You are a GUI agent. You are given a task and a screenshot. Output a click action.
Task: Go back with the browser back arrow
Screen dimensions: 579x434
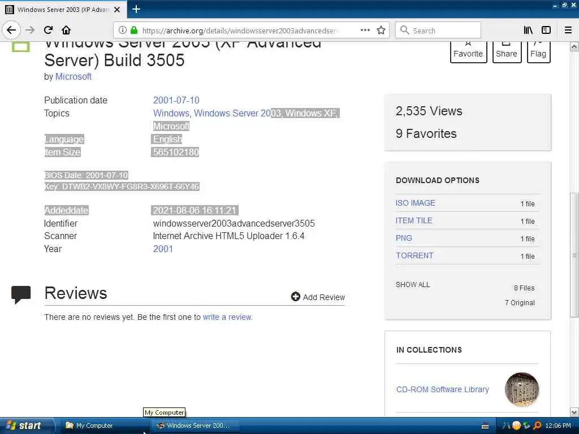tap(11, 30)
